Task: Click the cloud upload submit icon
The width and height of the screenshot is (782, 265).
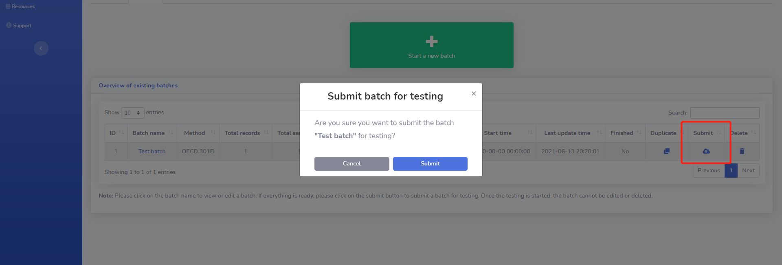Action: click(706, 151)
